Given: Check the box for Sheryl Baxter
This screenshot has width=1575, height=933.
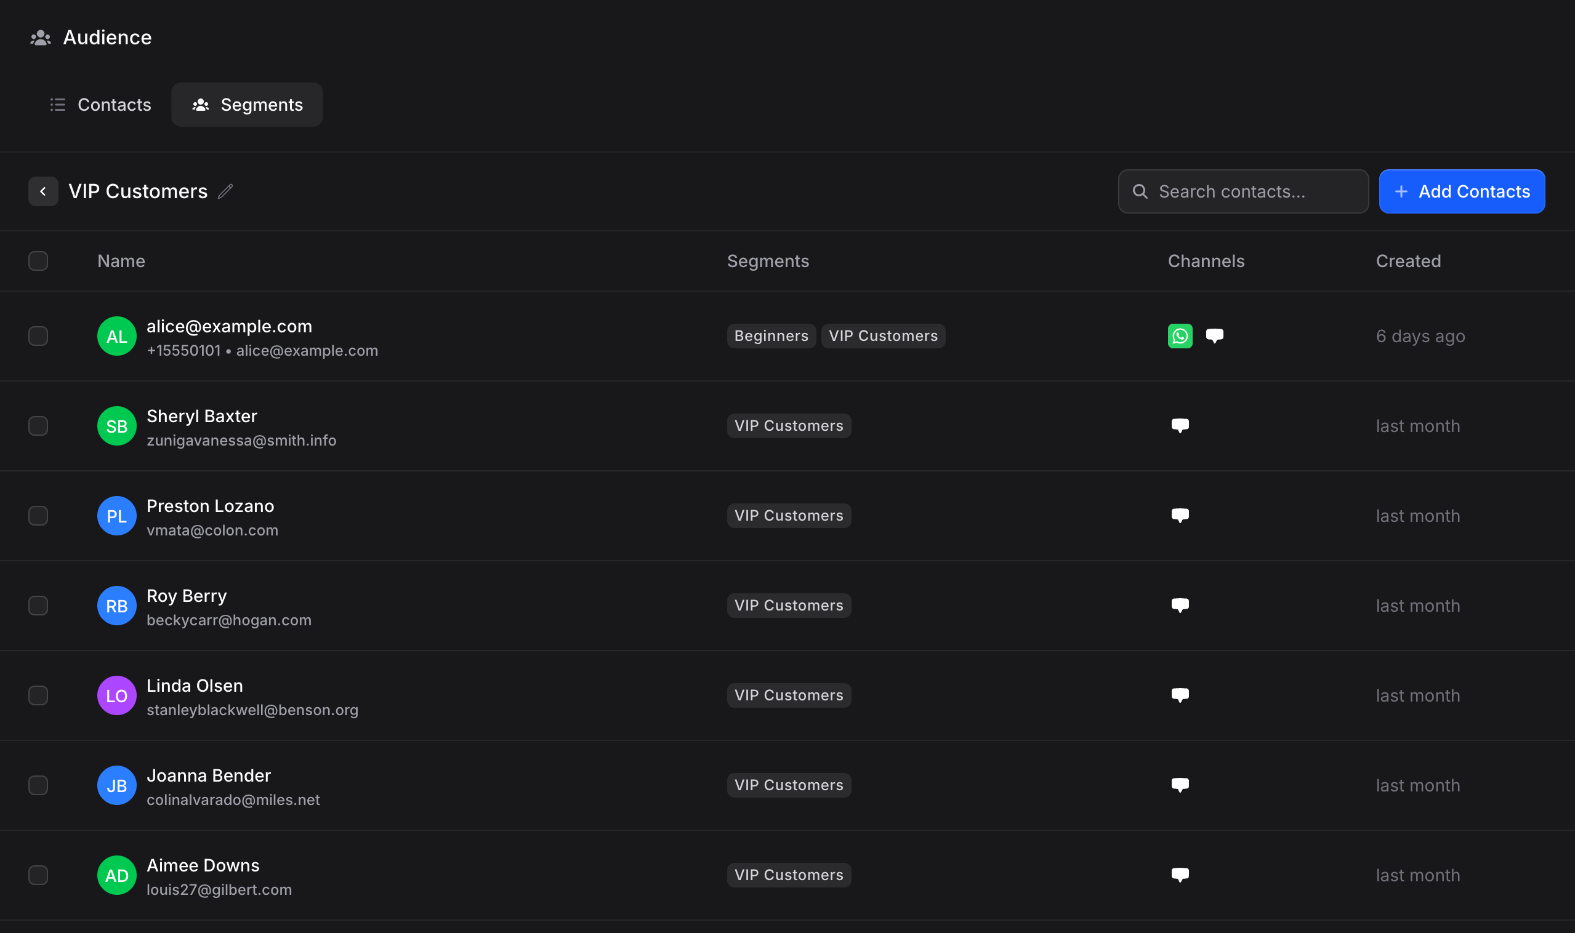Looking at the screenshot, I should tap(38, 426).
